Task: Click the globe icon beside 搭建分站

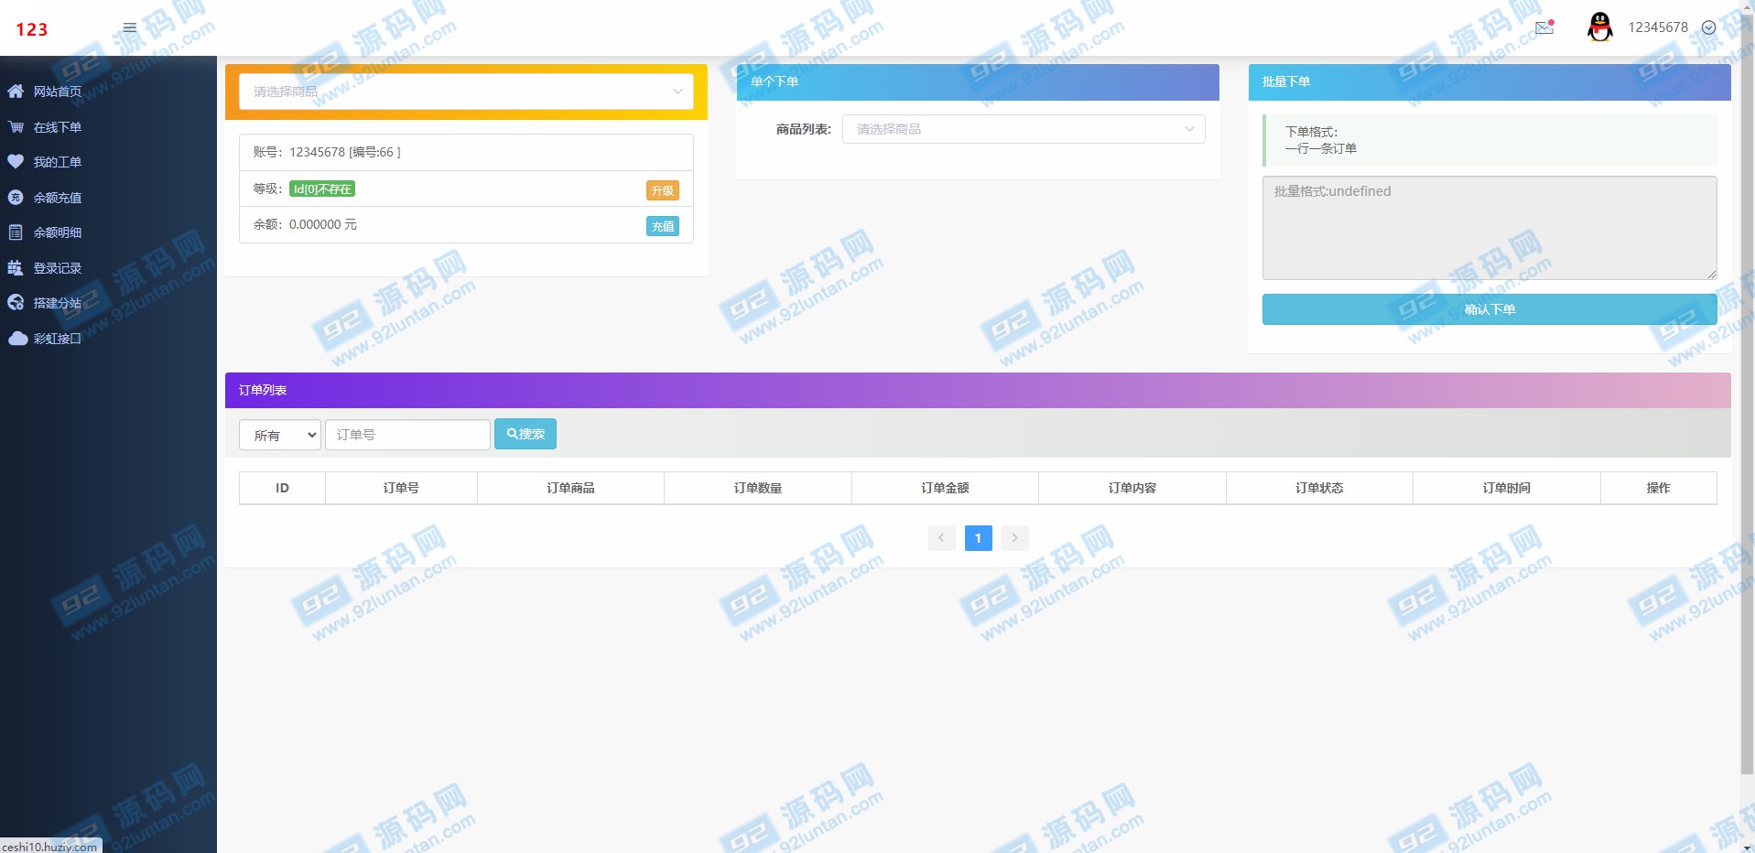Action: pyautogui.click(x=16, y=303)
